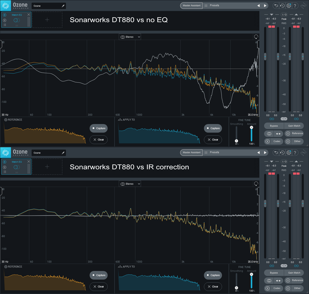Edit preset name pencil icon in bottom window
Screen dimensions: 309x294
pyautogui.click(x=63, y=153)
